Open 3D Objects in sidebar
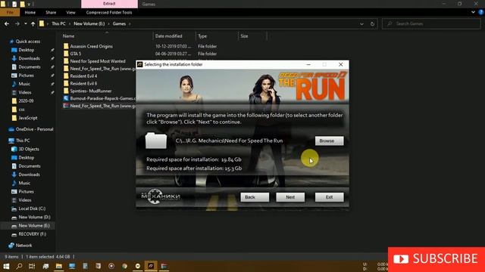The height and width of the screenshot is (272, 485). tap(29, 149)
